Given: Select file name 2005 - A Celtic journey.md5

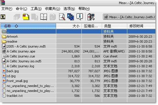Looking at the screenshot, I should tap(26, 46).
